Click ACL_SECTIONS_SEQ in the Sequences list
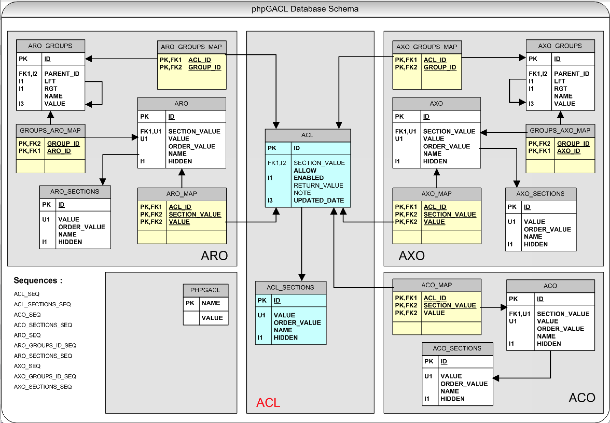 [42, 304]
